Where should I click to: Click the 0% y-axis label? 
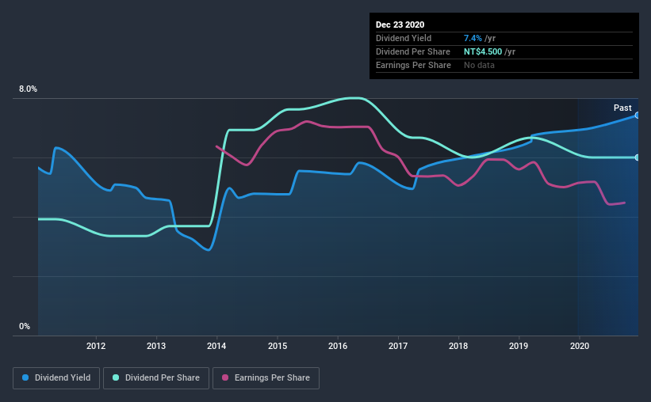pos(25,327)
